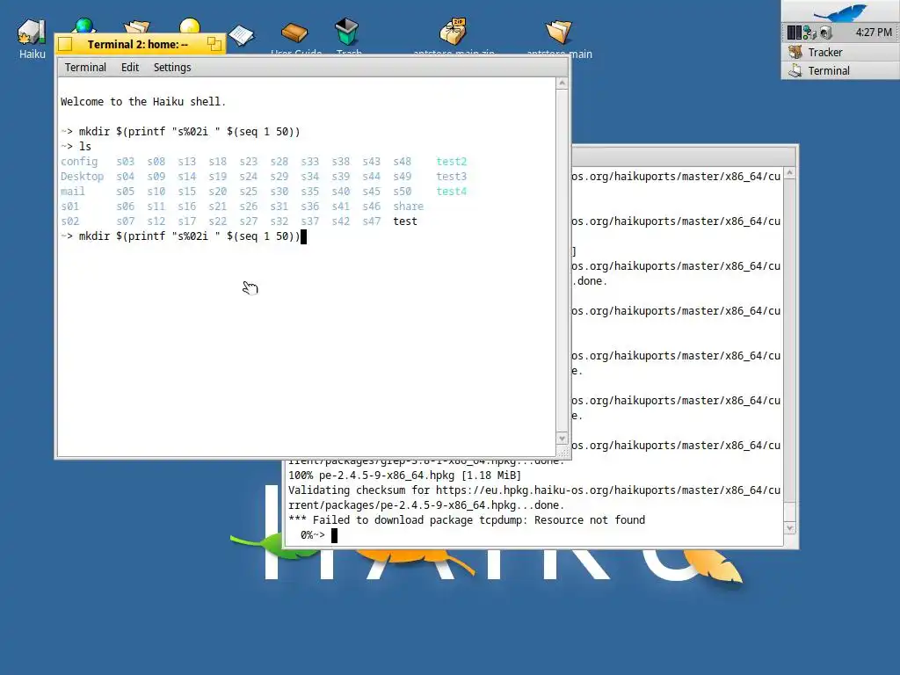Click the 'Desktop' entry in ls output
This screenshot has height=675, width=900.
82,176
